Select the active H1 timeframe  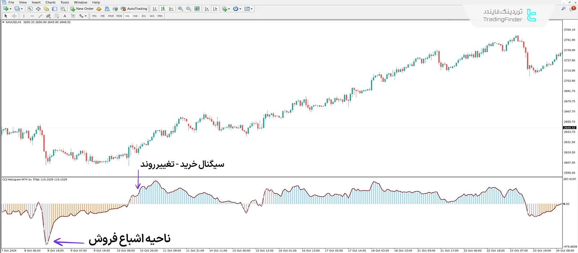127,16
